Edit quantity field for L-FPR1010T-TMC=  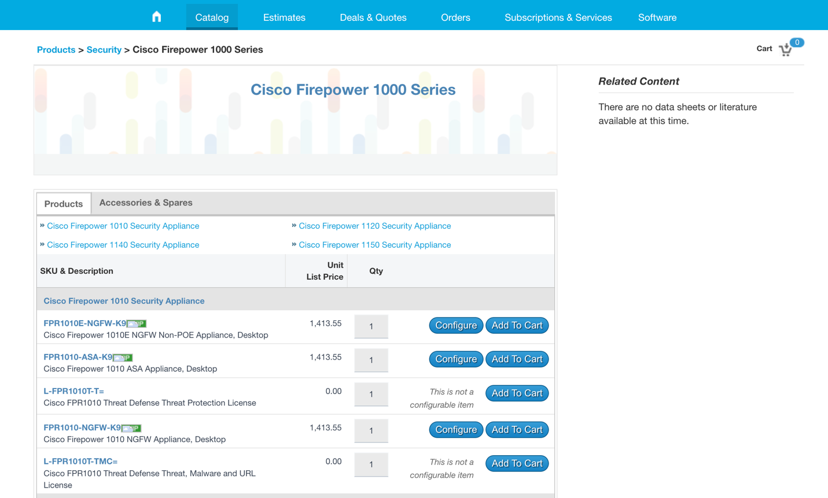point(371,464)
